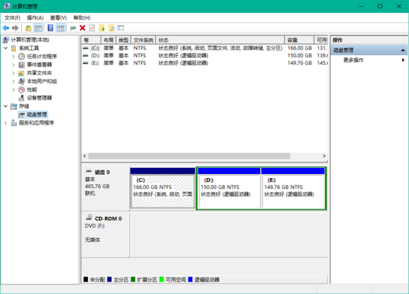Screen dimensions: 409x294
Task: Collapse the 系统工具 tree node
Action: tap(6, 48)
